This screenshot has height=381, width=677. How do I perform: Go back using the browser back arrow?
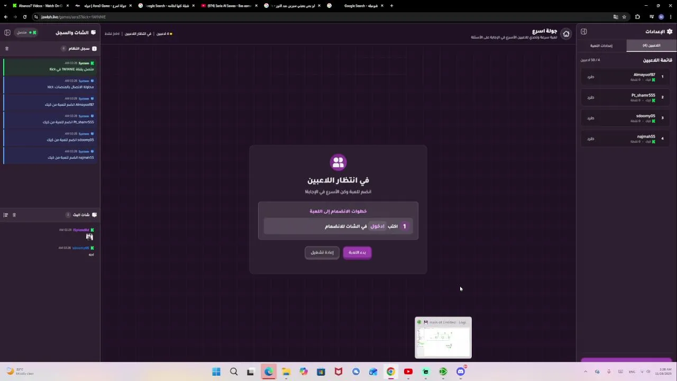click(x=6, y=17)
